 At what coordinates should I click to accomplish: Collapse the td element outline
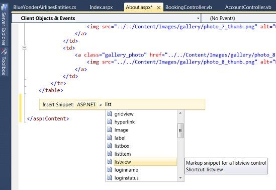pyautogui.click(x=25, y=48)
